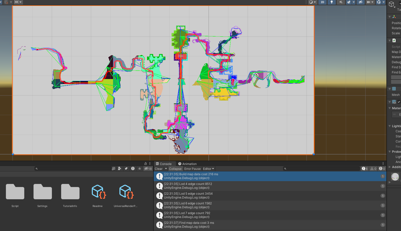
Task: Toggle scene visibility hidden-eye icon
Action: pyautogui.click(x=361, y=2)
